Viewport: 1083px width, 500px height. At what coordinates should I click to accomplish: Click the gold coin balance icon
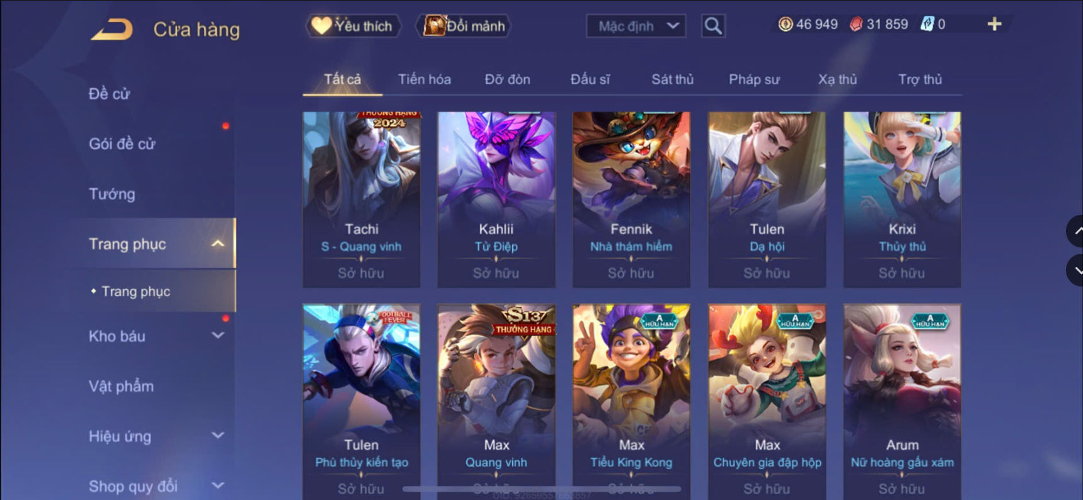[x=785, y=24]
